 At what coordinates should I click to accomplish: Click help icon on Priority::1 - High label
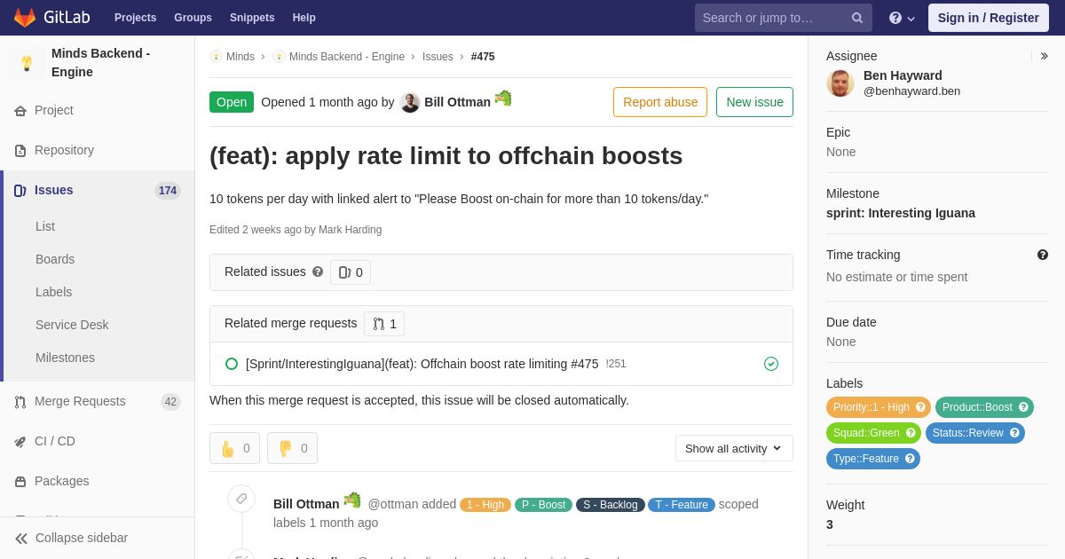pos(920,407)
